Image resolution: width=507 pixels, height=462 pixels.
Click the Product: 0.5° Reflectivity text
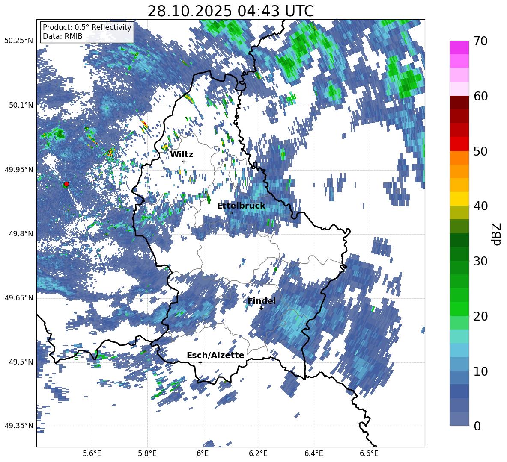(87, 27)
